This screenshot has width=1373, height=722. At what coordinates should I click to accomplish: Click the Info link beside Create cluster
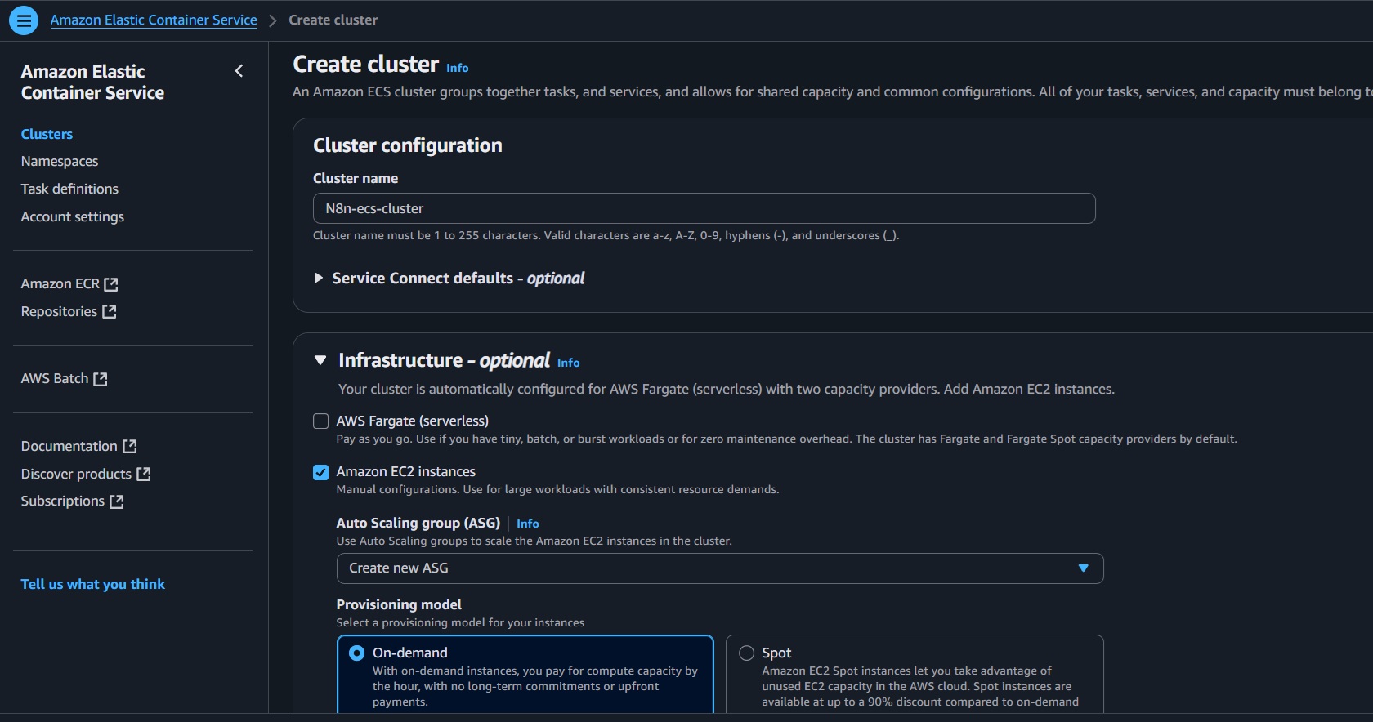[x=458, y=68]
